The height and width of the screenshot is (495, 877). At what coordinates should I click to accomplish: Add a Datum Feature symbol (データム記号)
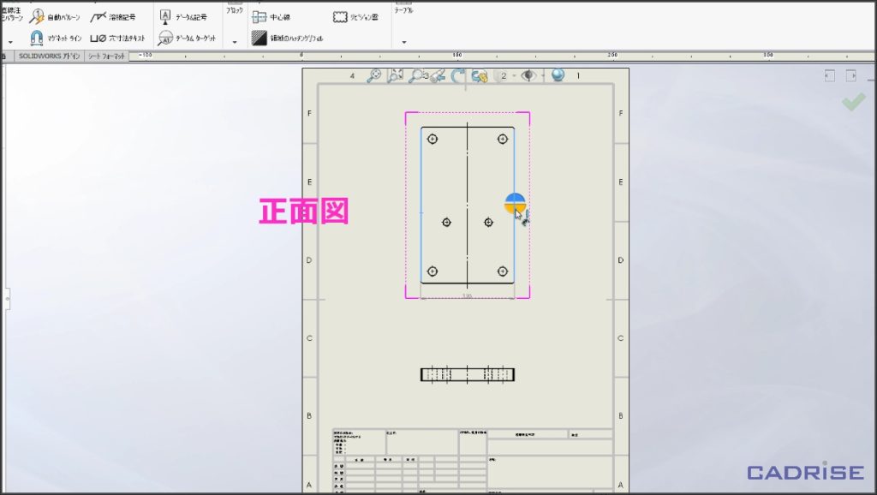click(x=185, y=17)
